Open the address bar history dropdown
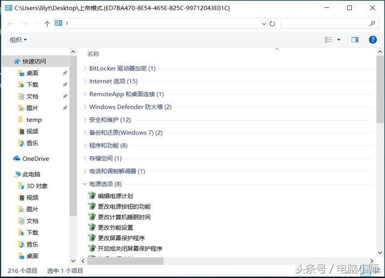385x278 pixels. click(264, 24)
